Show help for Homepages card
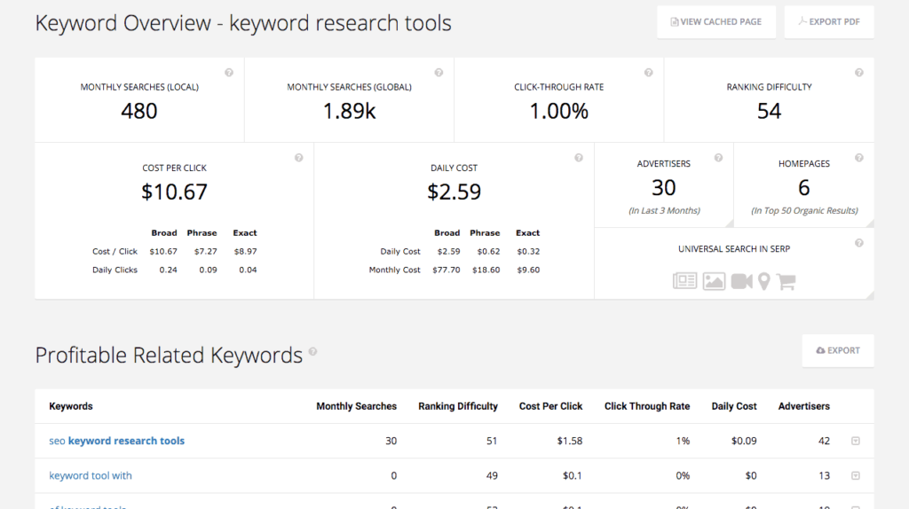This screenshot has width=909, height=509. (x=859, y=158)
